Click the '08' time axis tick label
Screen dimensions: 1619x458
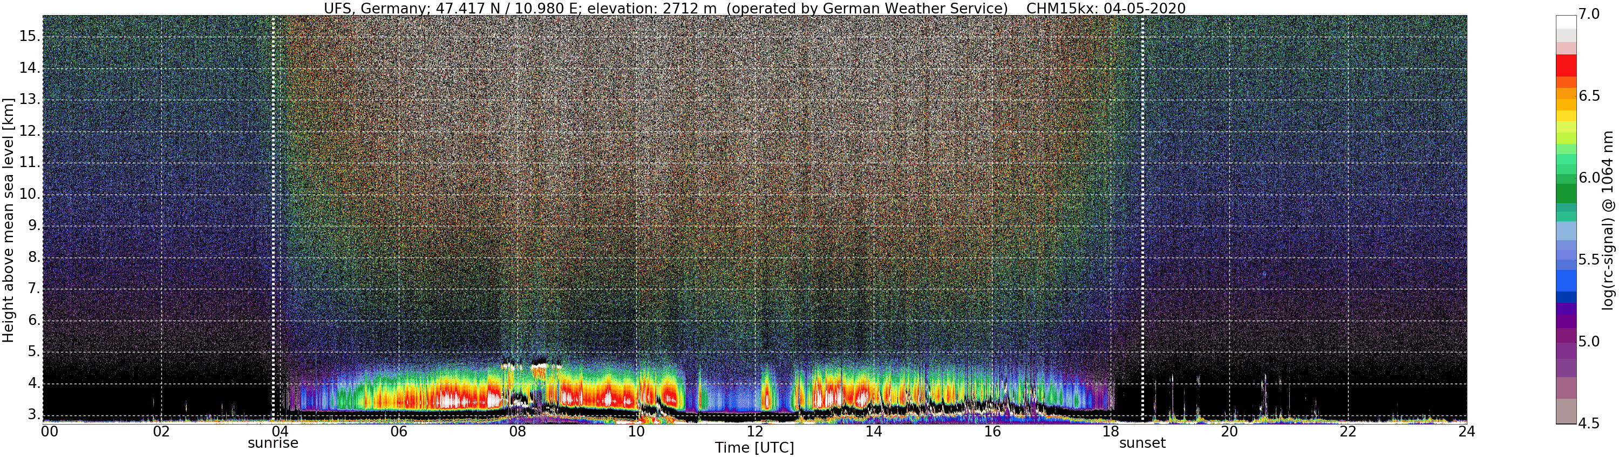(517, 432)
